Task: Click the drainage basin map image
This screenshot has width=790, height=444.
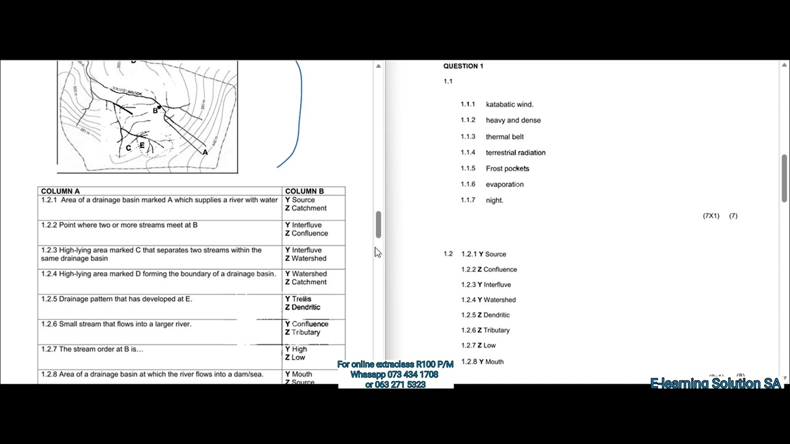Action: pyautogui.click(x=148, y=117)
